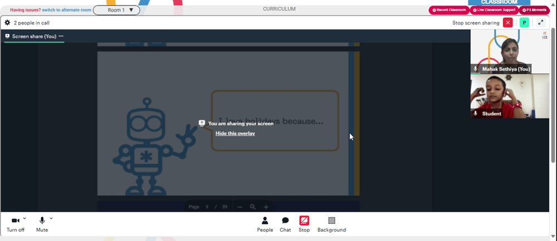Zoom out the shared PDF page
This screenshot has width=557, height=241.
coord(240,207)
